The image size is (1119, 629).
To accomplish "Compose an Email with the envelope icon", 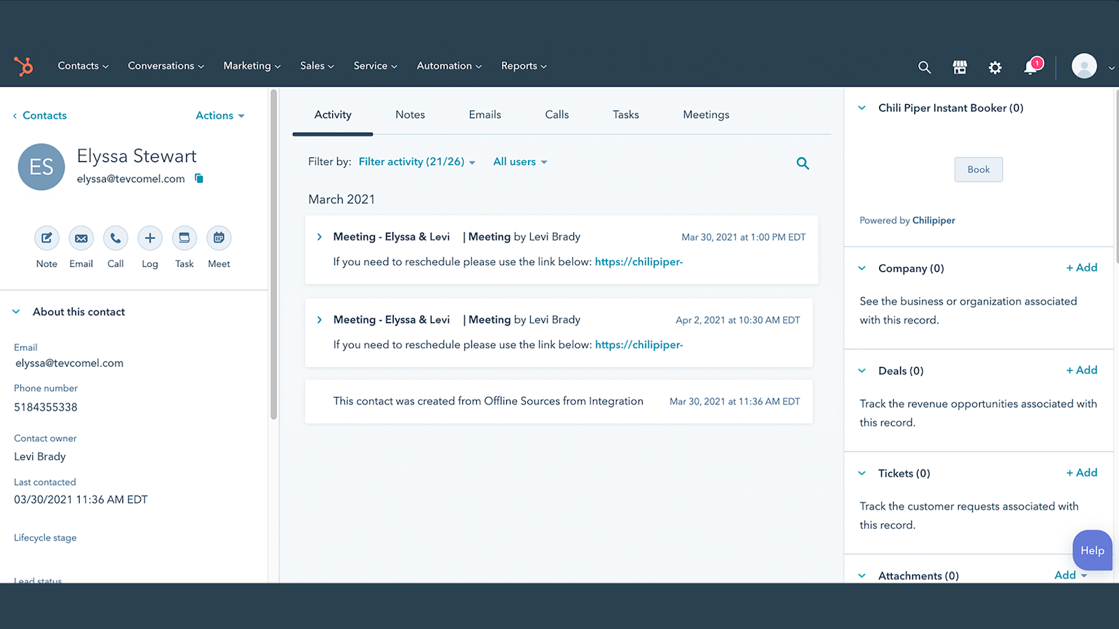I will [x=81, y=238].
